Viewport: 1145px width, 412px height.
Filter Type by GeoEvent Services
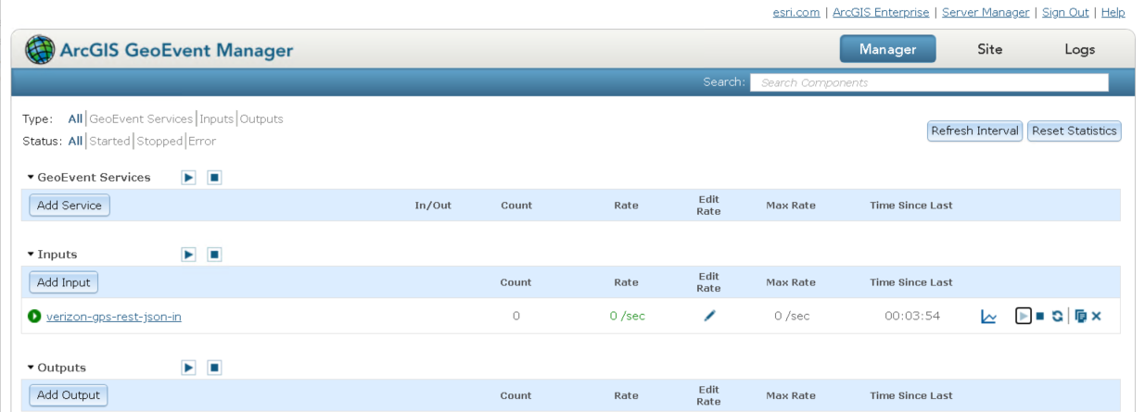point(142,119)
